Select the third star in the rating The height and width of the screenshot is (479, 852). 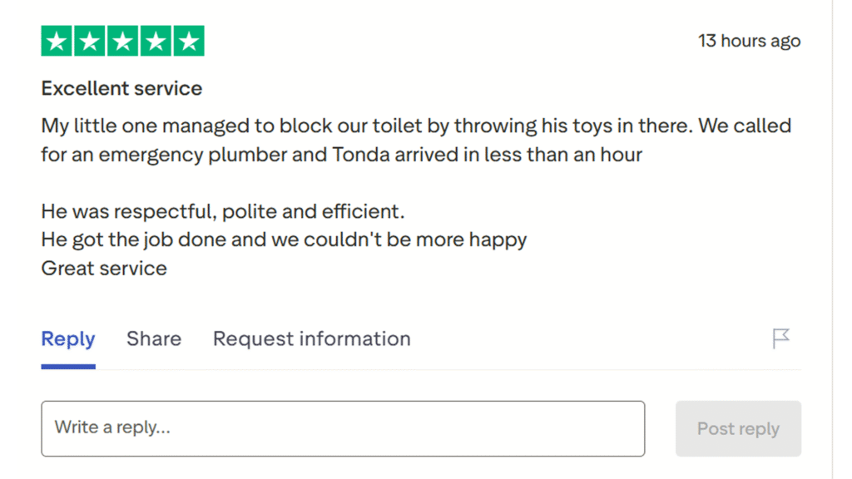[x=122, y=41]
